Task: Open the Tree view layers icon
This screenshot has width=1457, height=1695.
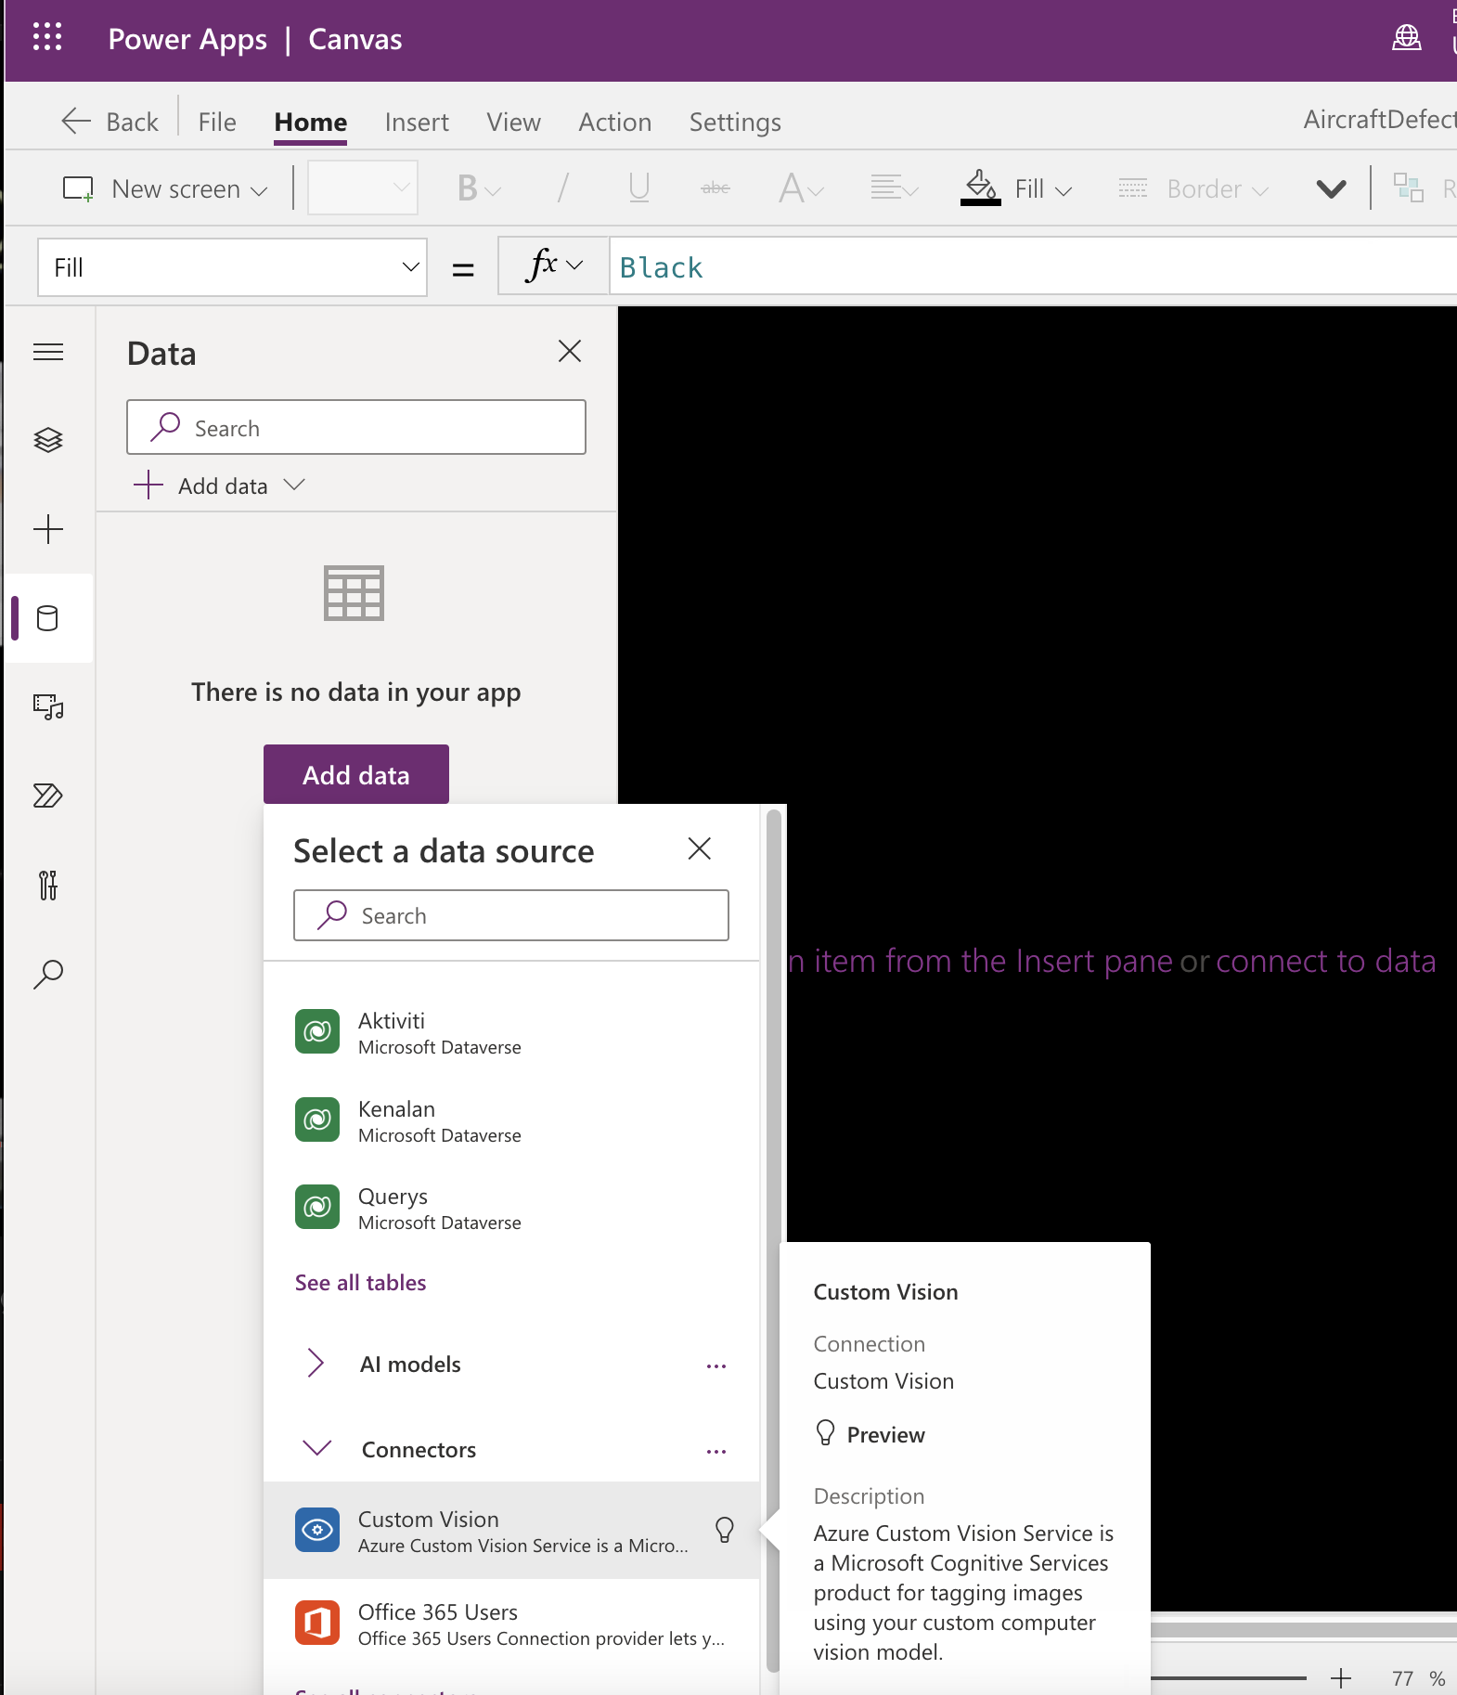Action: [x=48, y=440]
